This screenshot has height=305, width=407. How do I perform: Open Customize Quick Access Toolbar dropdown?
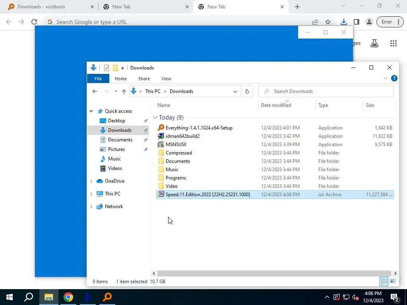[122, 68]
